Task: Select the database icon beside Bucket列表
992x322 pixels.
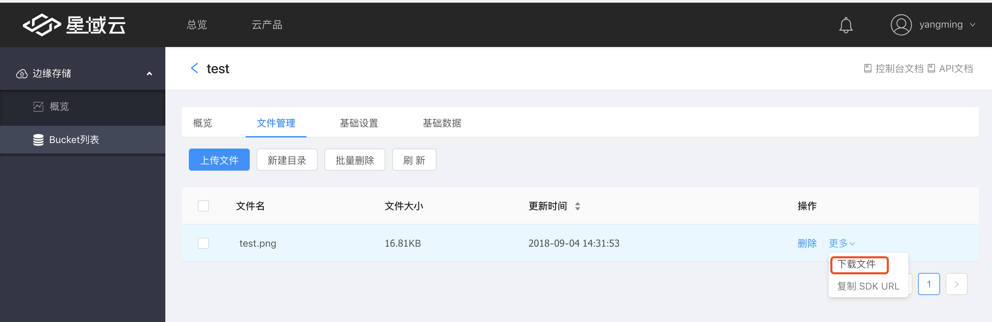Action: pyautogui.click(x=38, y=139)
